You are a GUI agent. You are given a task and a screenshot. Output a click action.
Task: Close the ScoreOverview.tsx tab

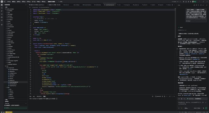coord(115,5)
